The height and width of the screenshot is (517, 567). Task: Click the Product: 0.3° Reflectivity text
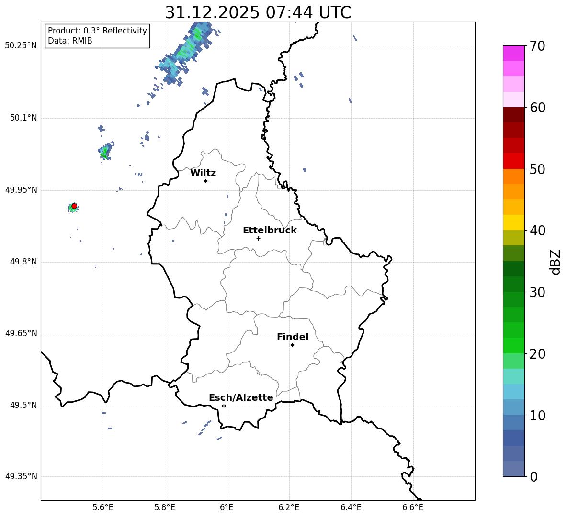tap(97, 31)
